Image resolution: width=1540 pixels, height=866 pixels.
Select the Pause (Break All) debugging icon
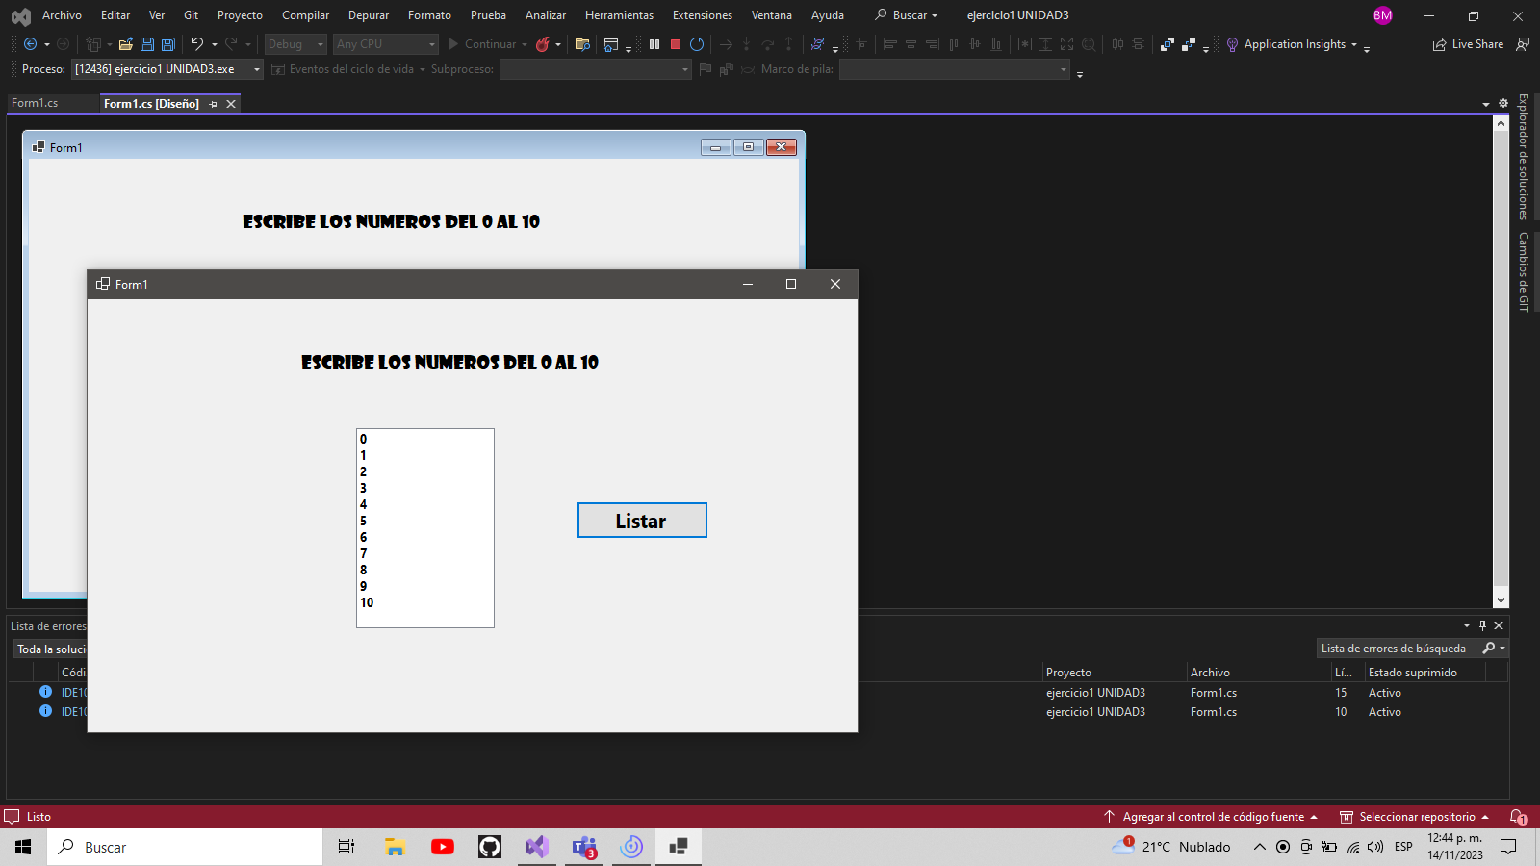point(654,44)
